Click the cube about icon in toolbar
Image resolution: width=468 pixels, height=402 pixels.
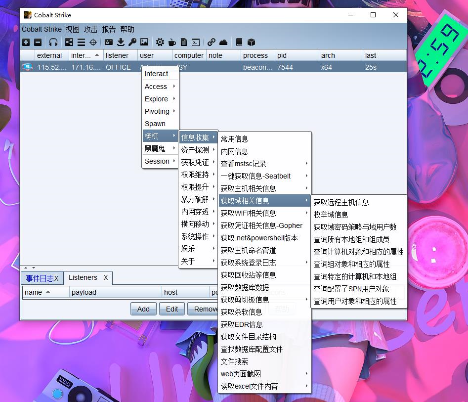point(252,43)
